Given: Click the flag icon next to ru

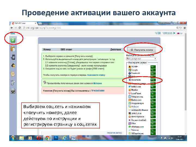Looking at the screenshot, I should 178,33.
